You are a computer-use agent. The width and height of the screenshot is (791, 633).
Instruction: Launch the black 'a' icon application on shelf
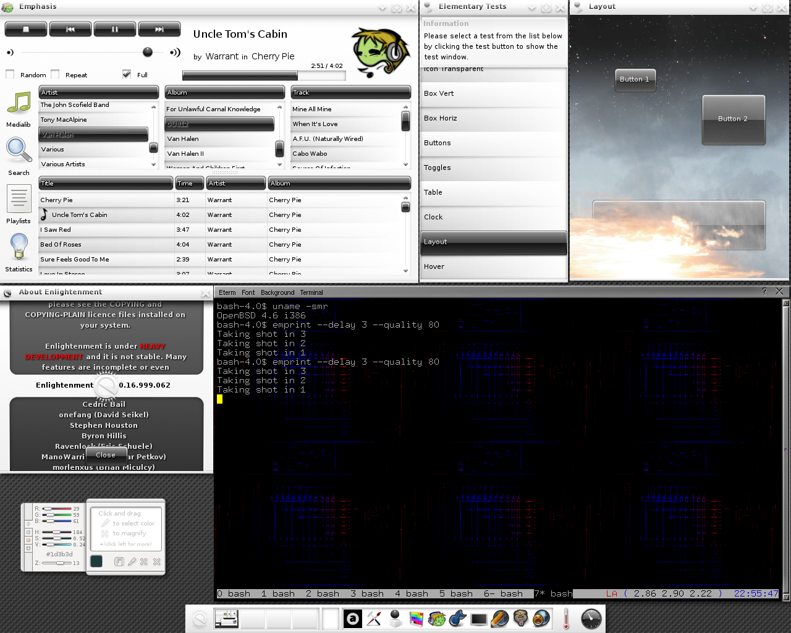(x=353, y=619)
